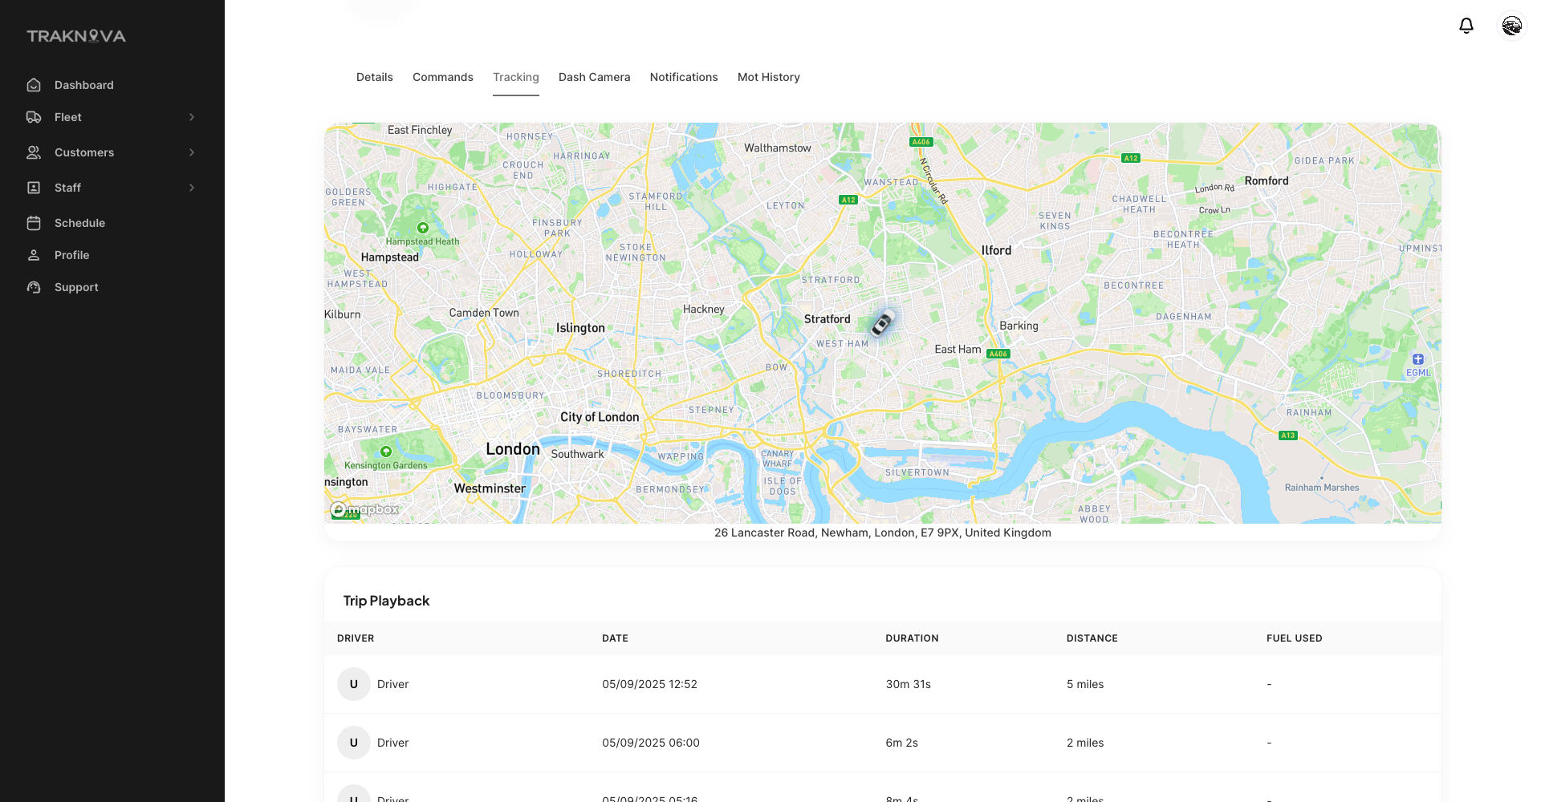This screenshot has height=802, width=1541.
Task: Click the Mapbox logo on map
Action: pyautogui.click(x=365, y=509)
